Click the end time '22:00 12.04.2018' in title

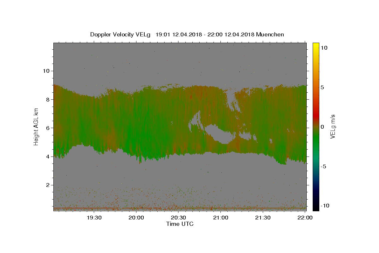(231, 34)
